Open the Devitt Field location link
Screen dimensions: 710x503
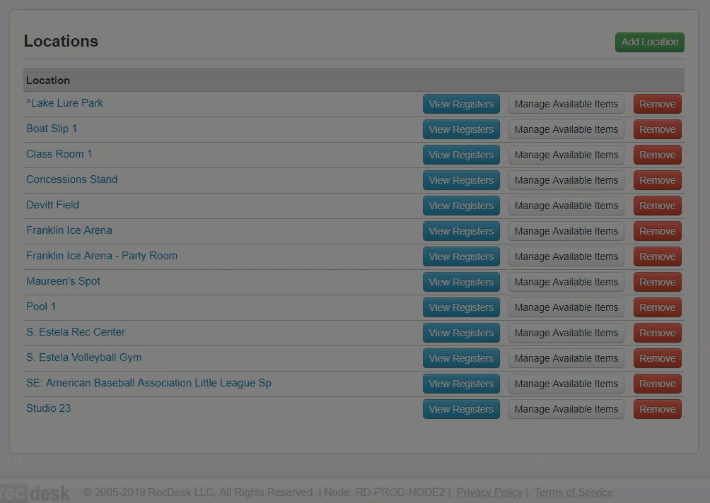coord(52,205)
